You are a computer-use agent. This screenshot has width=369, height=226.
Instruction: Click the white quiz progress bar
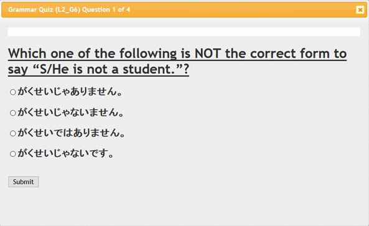(x=184, y=32)
